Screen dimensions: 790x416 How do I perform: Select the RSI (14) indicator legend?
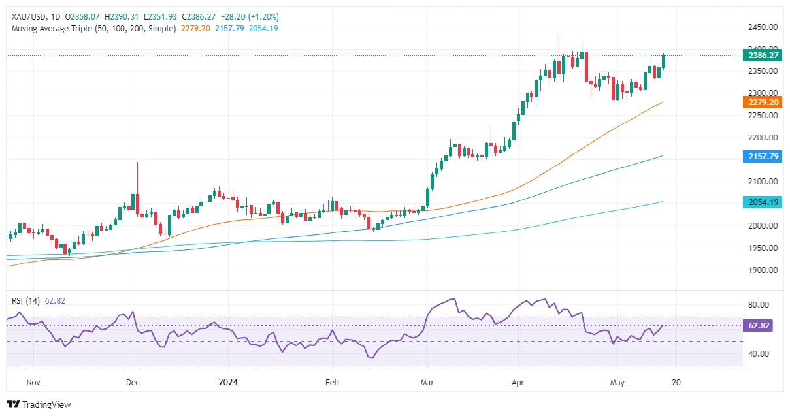(25, 301)
